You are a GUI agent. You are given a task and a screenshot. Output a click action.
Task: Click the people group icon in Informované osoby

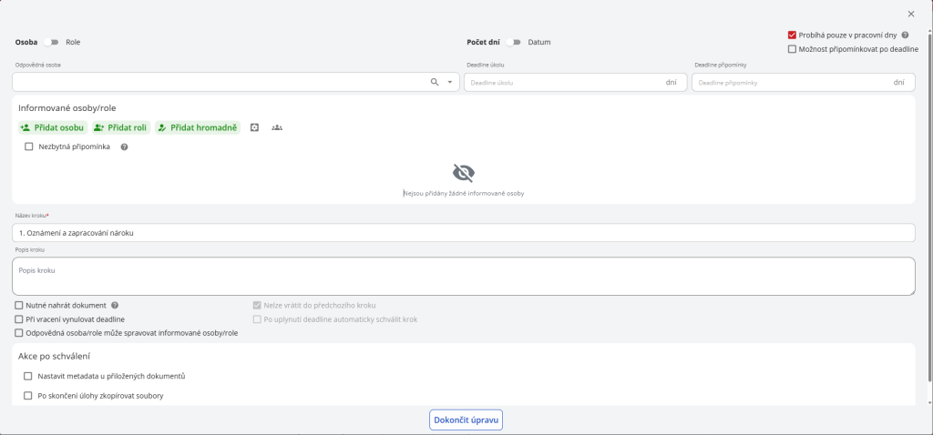click(x=277, y=127)
